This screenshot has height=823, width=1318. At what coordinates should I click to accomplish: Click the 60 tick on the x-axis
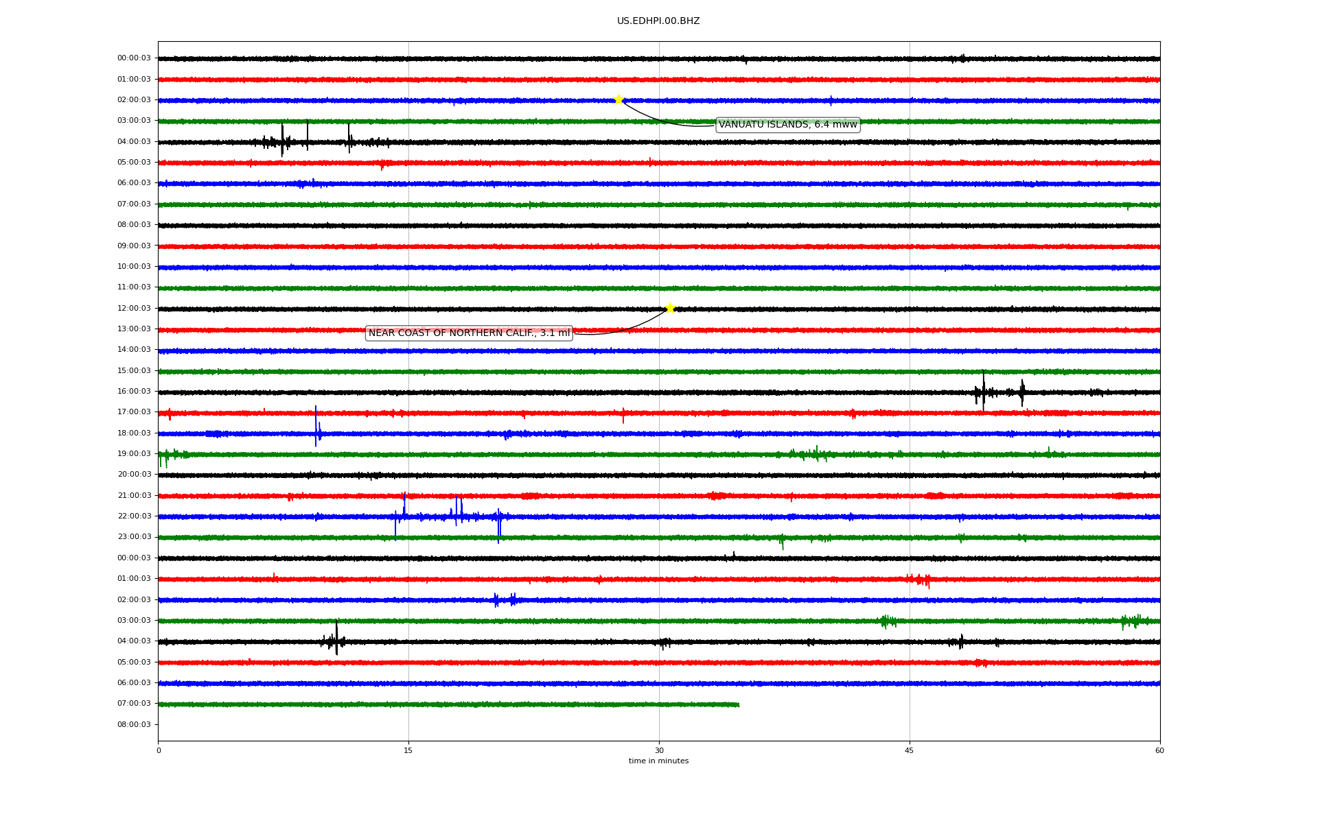point(1159,751)
